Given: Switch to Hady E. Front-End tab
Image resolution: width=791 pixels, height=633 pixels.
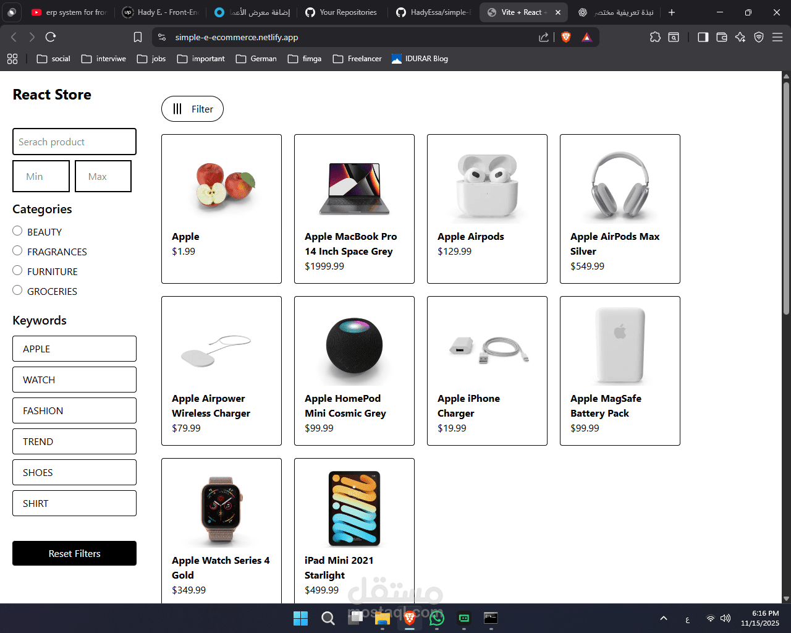Looking at the screenshot, I should click(160, 12).
